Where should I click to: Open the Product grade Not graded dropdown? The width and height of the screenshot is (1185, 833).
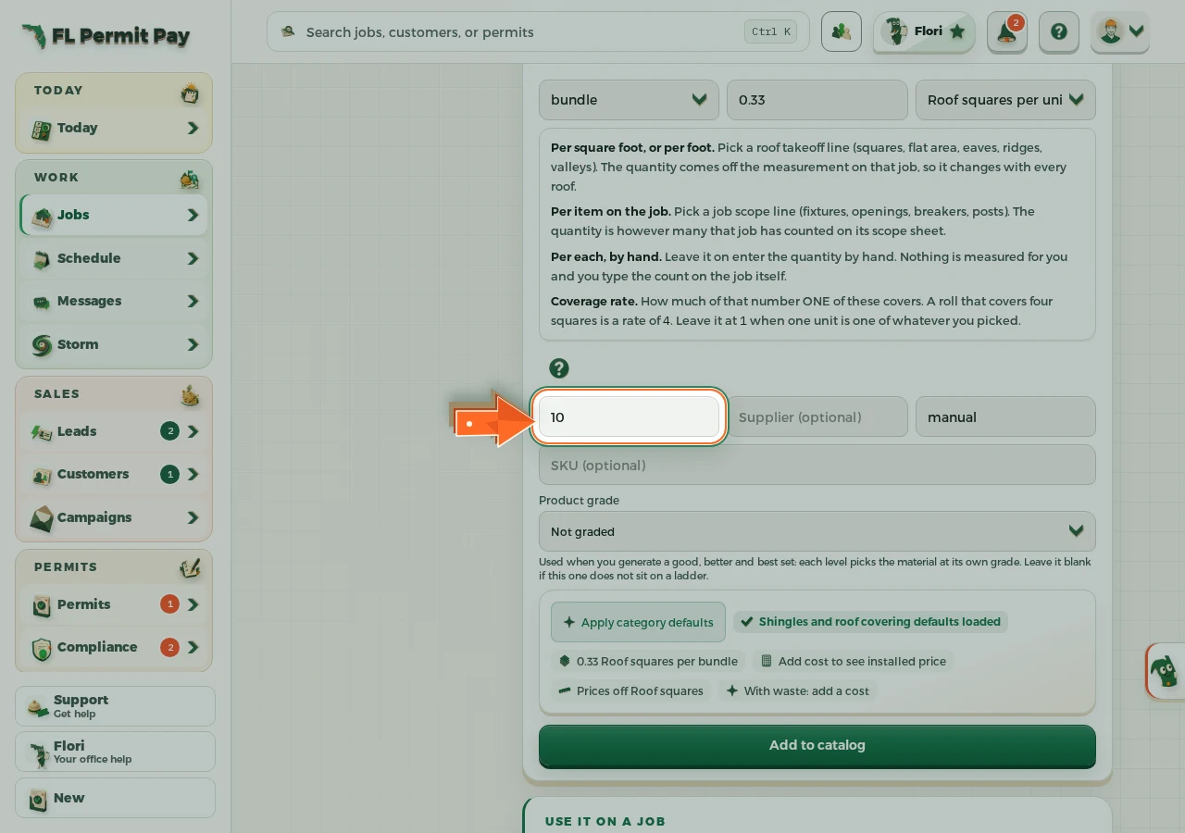817,531
